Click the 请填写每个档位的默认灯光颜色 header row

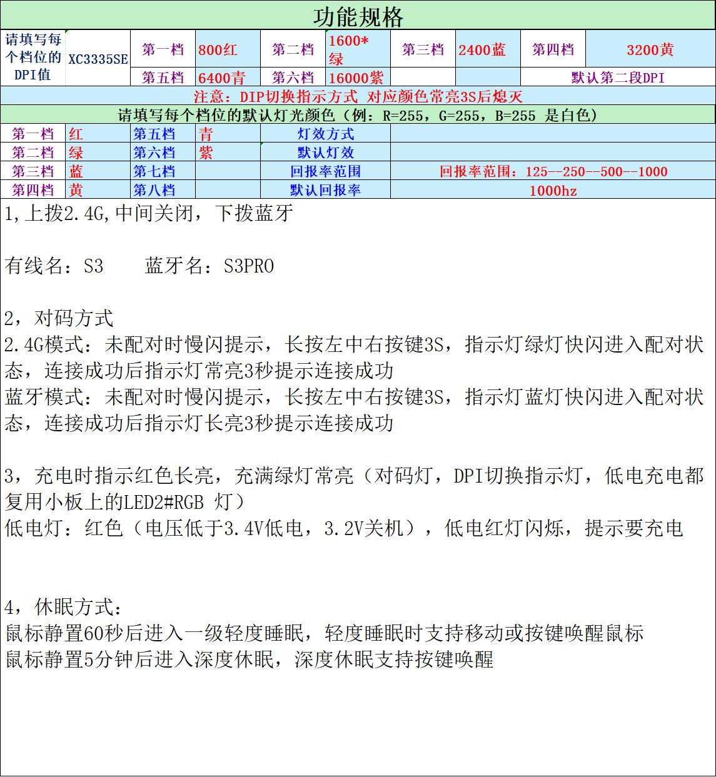358,114
